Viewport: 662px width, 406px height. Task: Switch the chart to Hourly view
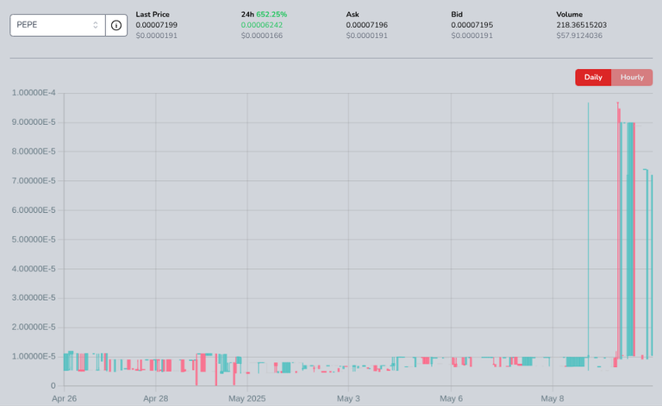[x=632, y=78]
